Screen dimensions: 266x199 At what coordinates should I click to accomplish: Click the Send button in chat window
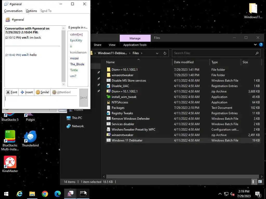point(83,98)
